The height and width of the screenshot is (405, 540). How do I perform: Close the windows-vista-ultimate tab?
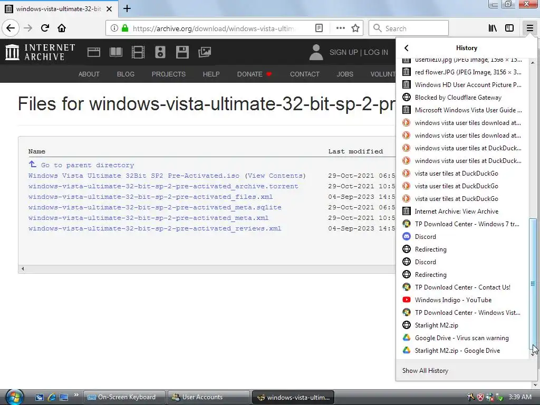tap(109, 9)
